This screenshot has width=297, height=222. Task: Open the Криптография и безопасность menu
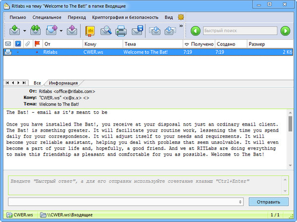[125, 17]
